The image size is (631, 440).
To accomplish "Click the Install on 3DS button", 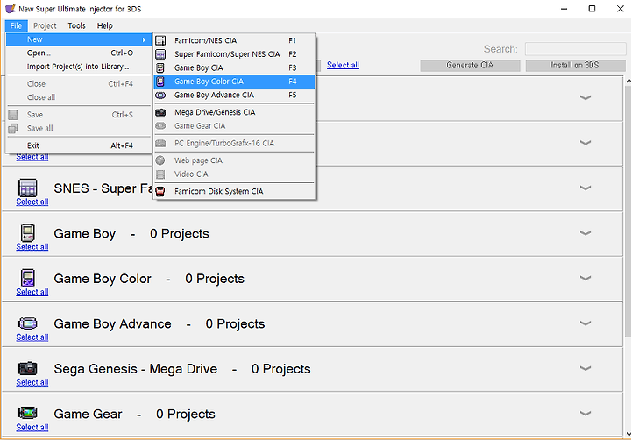I will pos(575,65).
